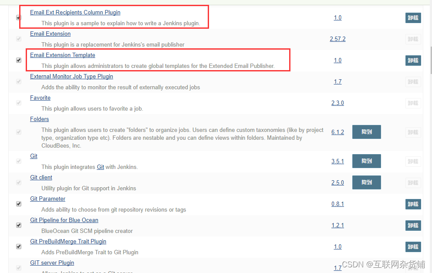This screenshot has width=432, height=273.
Task: Uncheck Git Pipeline for Blue Ocean checkbox
Action: pyautogui.click(x=19, y=225)
